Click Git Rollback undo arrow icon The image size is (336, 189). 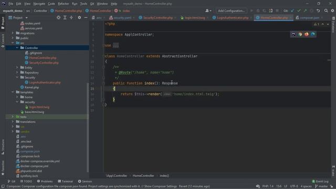coord(318,10)
